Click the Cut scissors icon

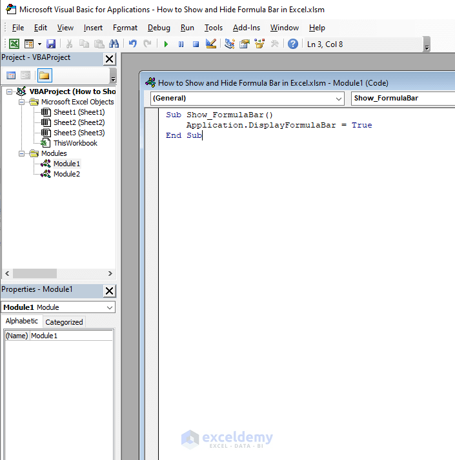[69, 44]
